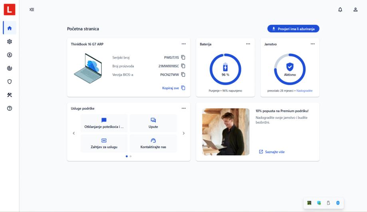Click BIOS version text P6CN27WW
The height and width of the screenshot is (212, 367).
point(169,75)
